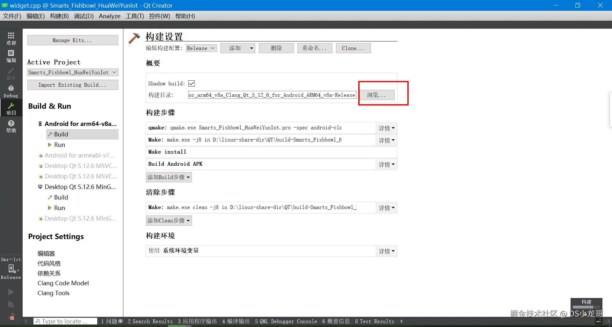Switch to the Design (设计) mode
The height and width of the screenshot is (327, 612).
click(x=11, y=74)
